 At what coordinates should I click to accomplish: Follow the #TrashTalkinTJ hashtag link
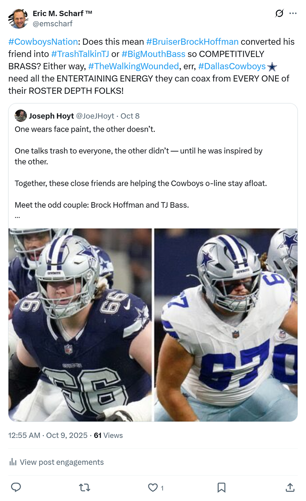coord(80,54)
